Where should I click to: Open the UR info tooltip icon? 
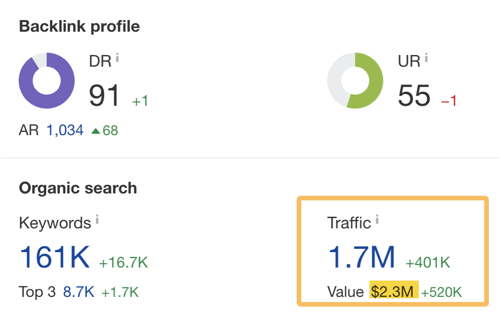(427, 57)
